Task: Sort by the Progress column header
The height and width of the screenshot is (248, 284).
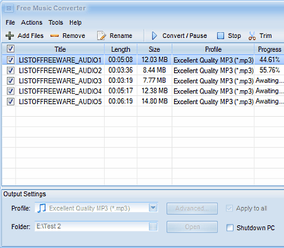Action: point(269,49)
